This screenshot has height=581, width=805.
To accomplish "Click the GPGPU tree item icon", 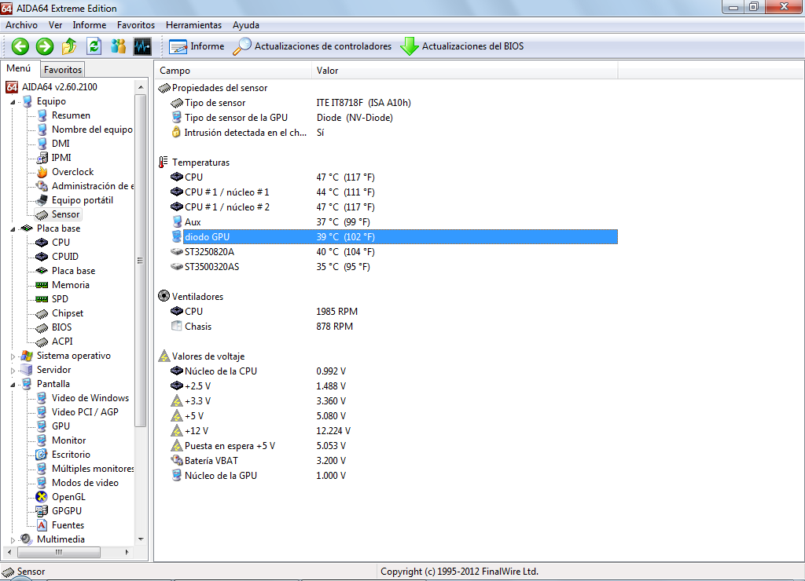I will coord(42,511).
